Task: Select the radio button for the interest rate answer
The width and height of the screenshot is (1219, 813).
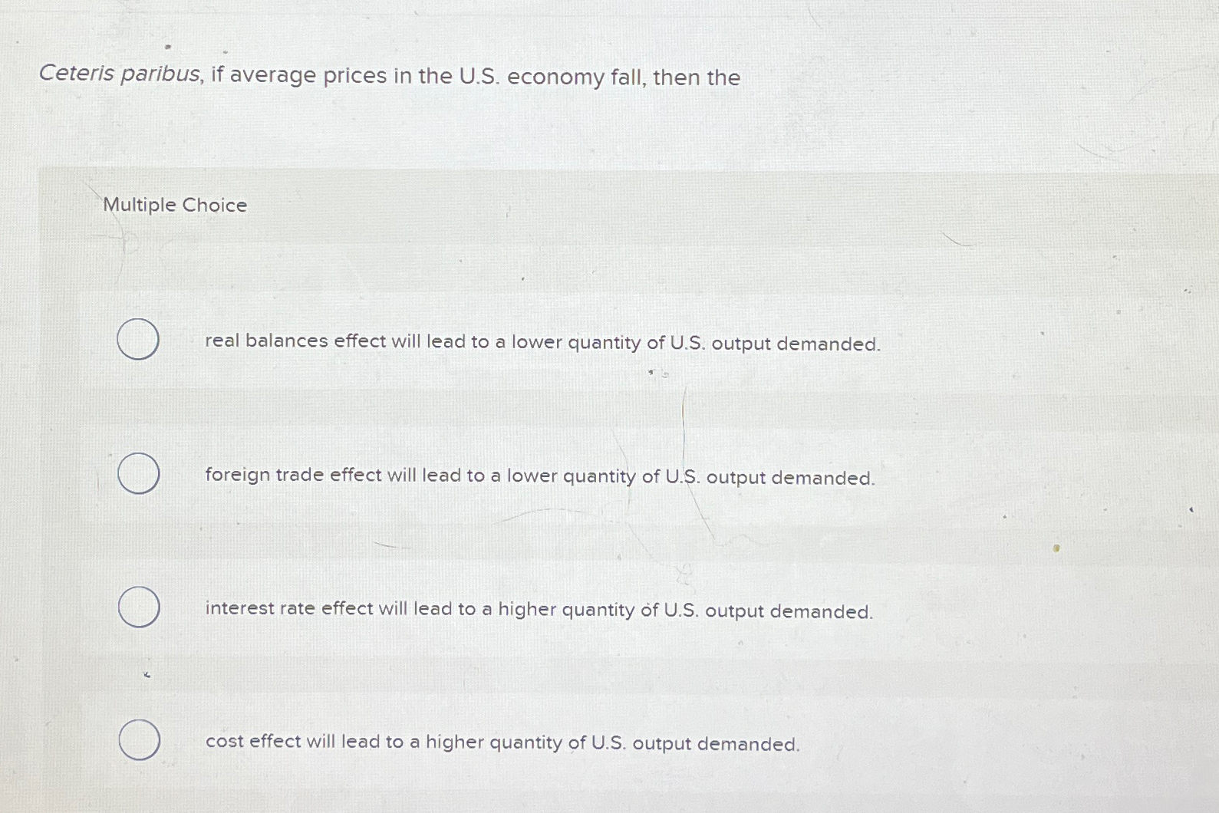Action: [139, 606]
